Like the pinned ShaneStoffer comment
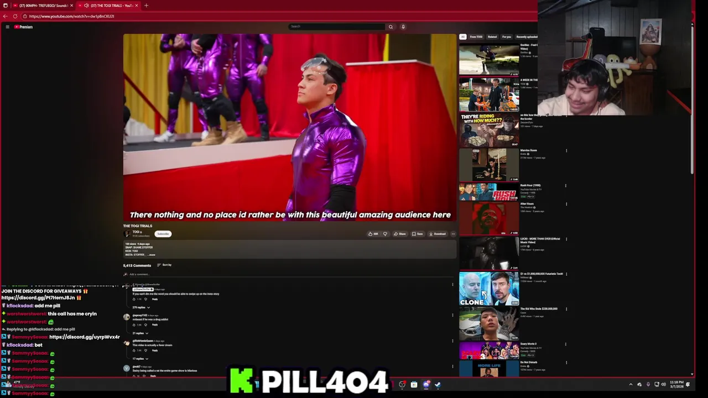Screen dimensions: 708x398 [134, 299]
